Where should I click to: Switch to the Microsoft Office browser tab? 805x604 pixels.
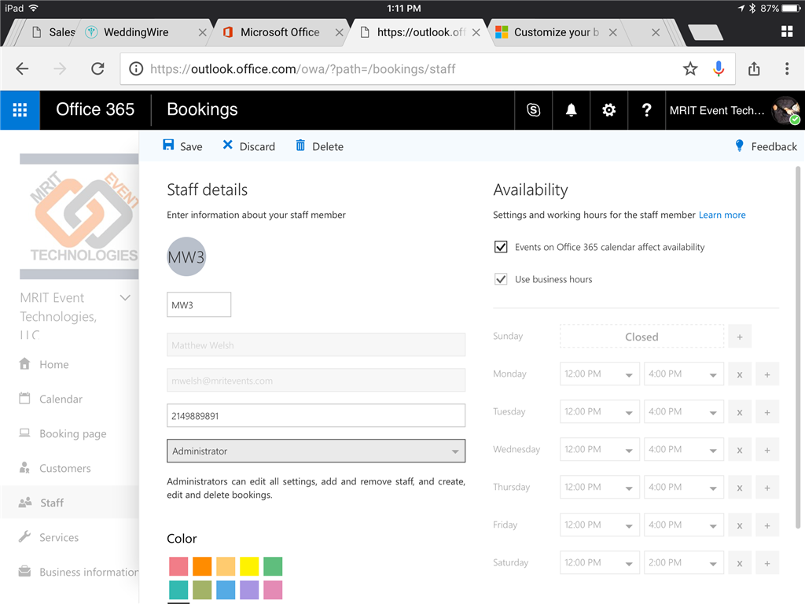[x=280, y=32]
